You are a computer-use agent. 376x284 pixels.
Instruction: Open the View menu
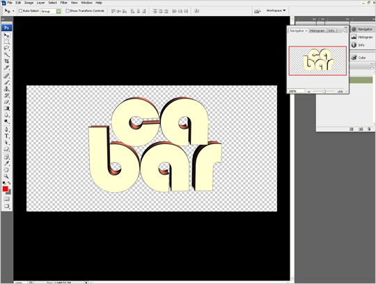[x=74, y=3]
